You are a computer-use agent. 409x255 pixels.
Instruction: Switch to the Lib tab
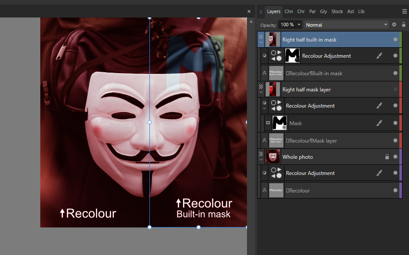point(361,11)
